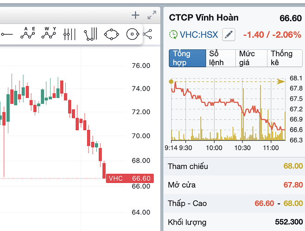
Task: Select the Mức giá tab
Action: click(251, 58)
